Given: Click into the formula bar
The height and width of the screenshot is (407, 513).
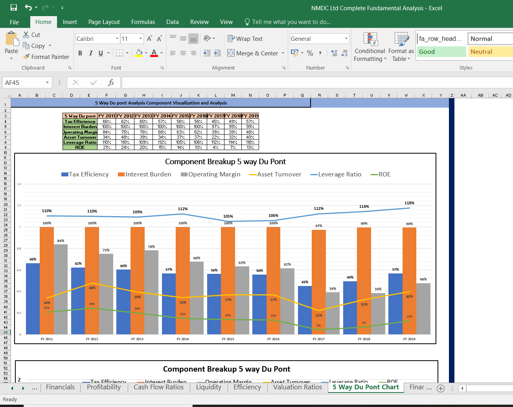Looking at the screenshot, I should pos(317,82).
